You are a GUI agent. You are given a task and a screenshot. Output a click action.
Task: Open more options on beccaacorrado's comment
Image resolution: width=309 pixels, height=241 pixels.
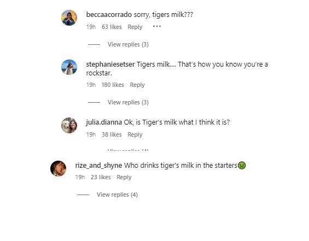coord(157,26)
